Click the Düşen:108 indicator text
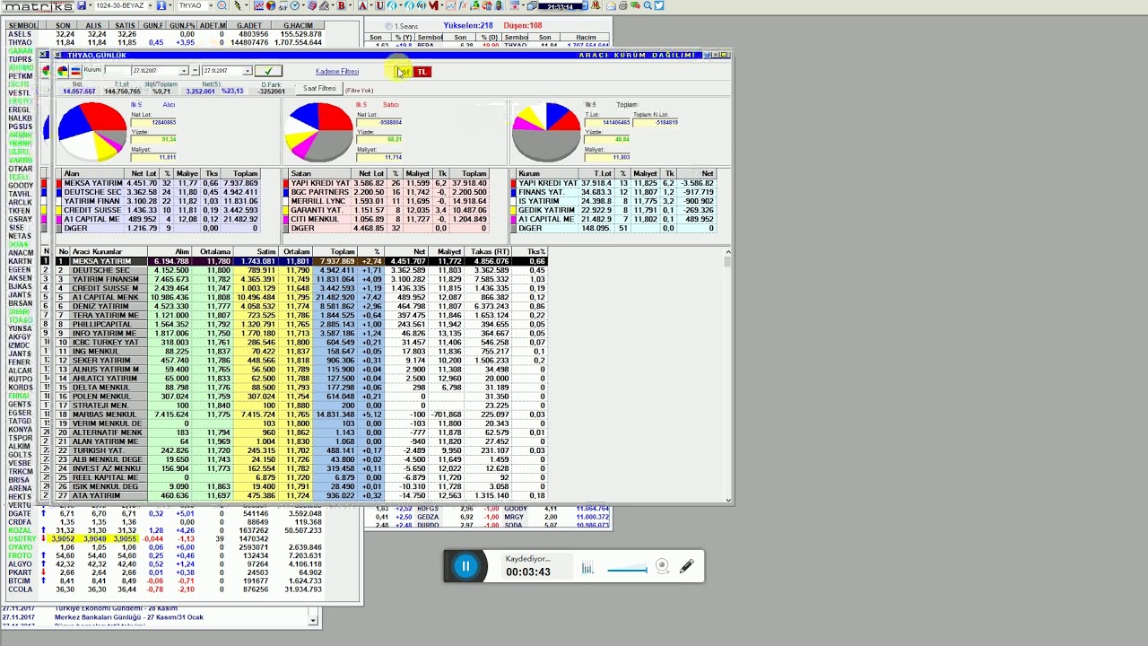This screenshot has height=646, width=1148. [x=523, y=26]
